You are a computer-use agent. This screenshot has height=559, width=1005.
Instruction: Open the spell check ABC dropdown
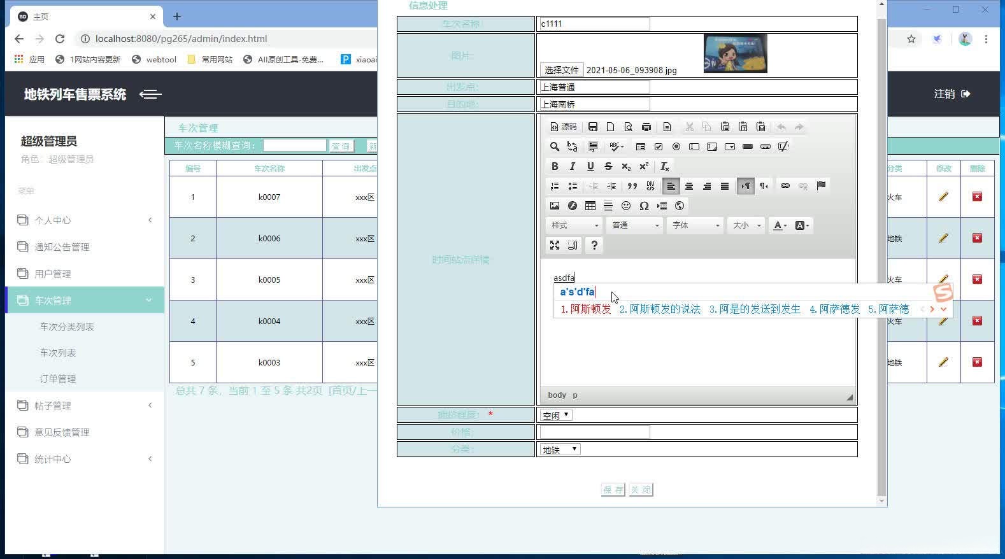coord(617,146)
